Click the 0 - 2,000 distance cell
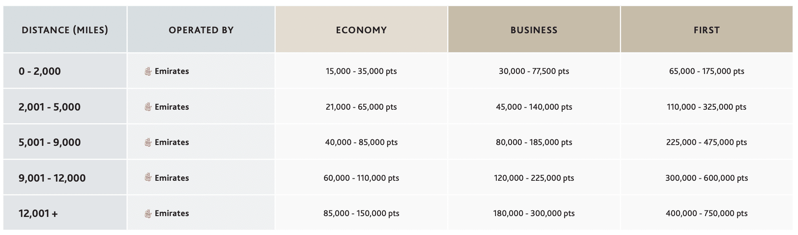This screenshot has width=798, height=235. (x=40, y=71)
